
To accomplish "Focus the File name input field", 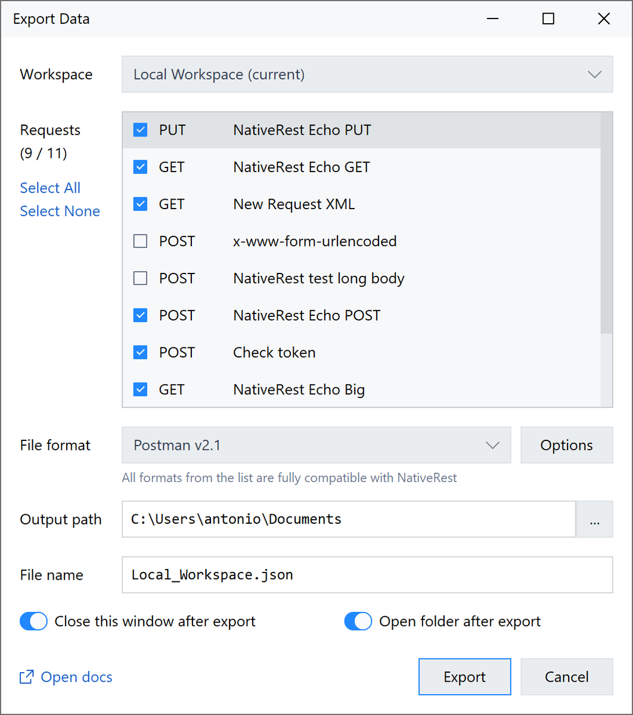I will [x=367, y=575].
